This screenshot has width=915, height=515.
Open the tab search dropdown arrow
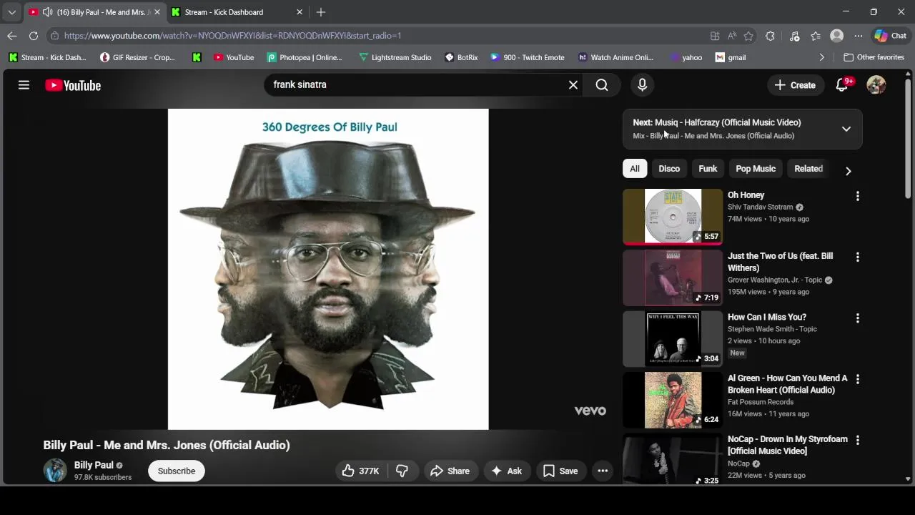click(x=11, y=12)
